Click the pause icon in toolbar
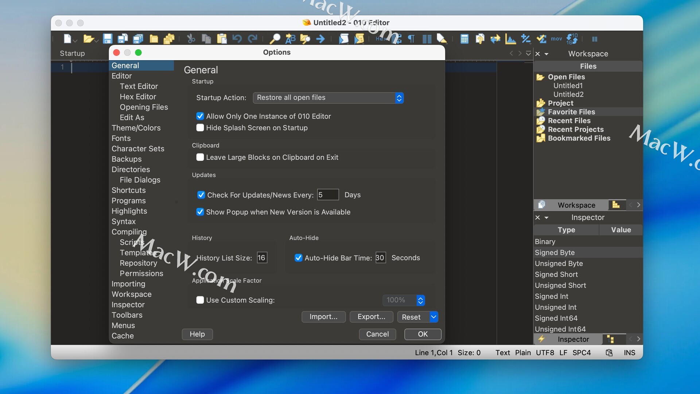Screen dimensions: 700x394 click(x=595, y=39)
